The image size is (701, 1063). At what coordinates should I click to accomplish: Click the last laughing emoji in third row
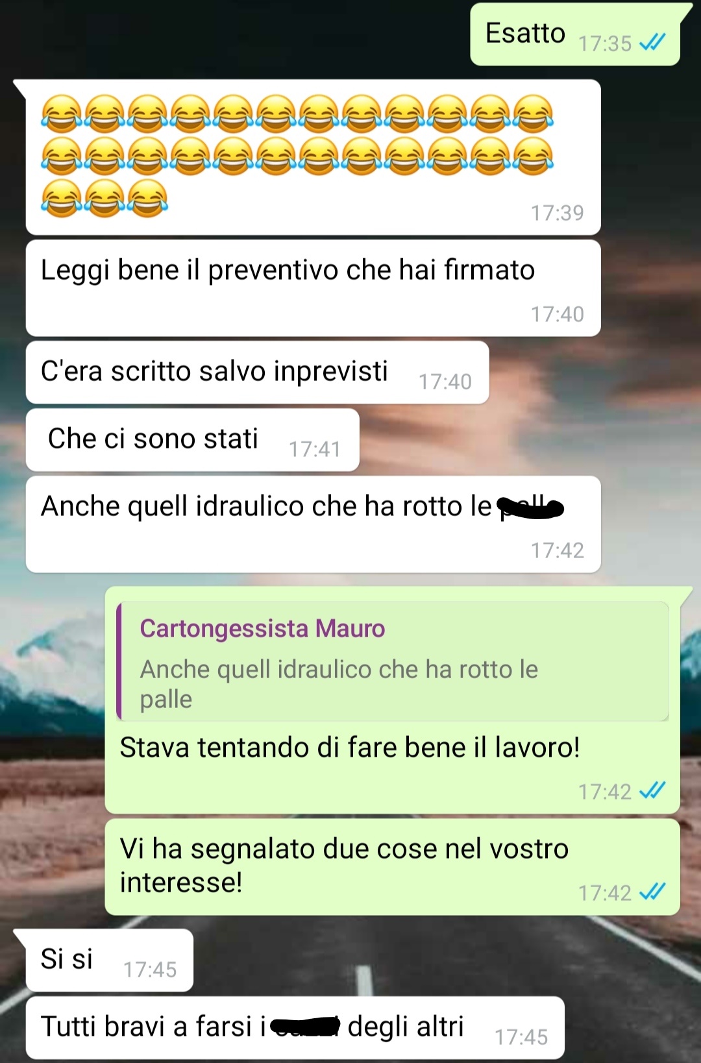click(x=147, y=199)
